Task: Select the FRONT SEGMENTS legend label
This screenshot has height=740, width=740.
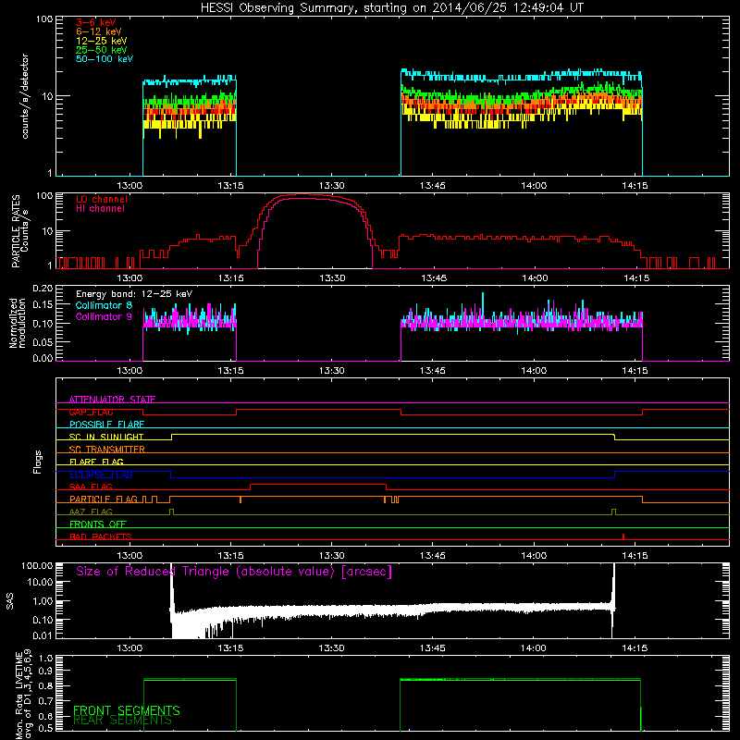Action: pos(127,710)
